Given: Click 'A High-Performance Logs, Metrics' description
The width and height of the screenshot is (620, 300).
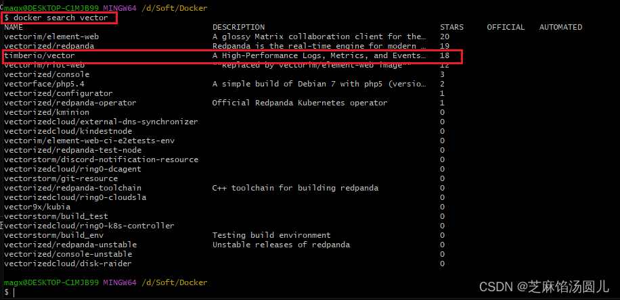Looking at the screenshot, I should click(x=319, y=55).
